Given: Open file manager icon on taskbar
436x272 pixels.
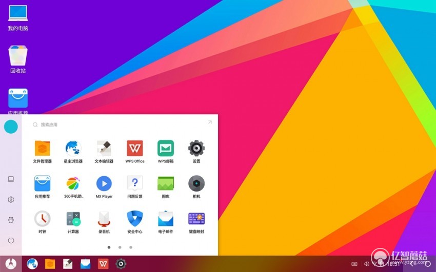Looking at the screenshot, I should tap(50, 264).
